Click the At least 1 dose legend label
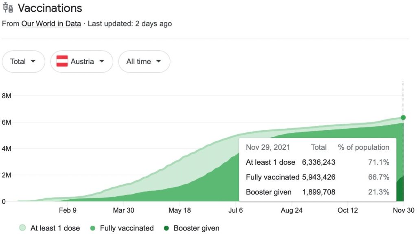 55,228
